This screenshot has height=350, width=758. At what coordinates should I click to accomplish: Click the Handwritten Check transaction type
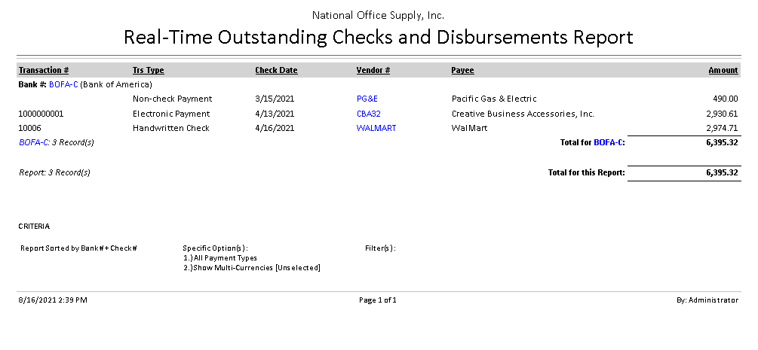click(171, 128)
